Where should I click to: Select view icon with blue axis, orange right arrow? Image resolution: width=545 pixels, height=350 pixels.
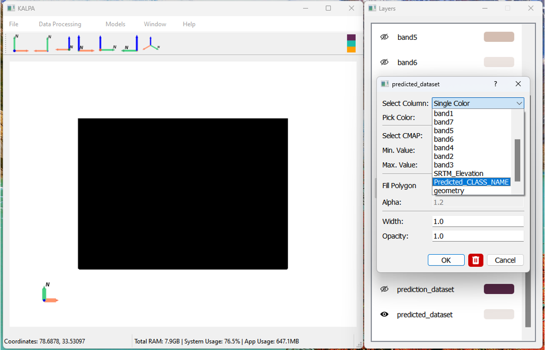(x=86, y=43)
